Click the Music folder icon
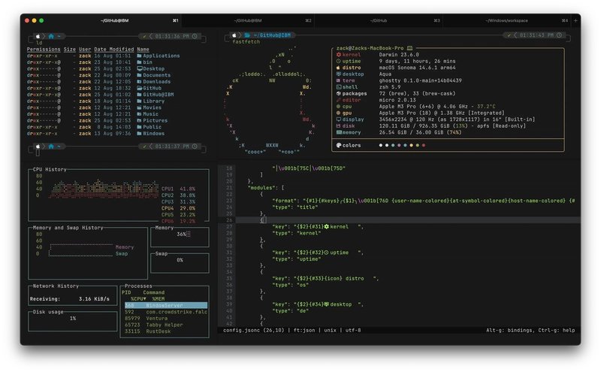Image resolution: width=601 pixels, height=372 pixels. (x=139, y=114)
